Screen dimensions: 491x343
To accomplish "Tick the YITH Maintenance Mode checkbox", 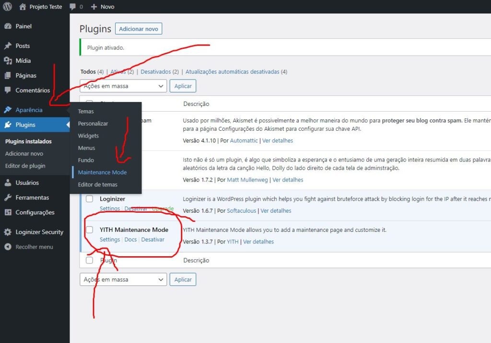I will (x=90, y=230).
